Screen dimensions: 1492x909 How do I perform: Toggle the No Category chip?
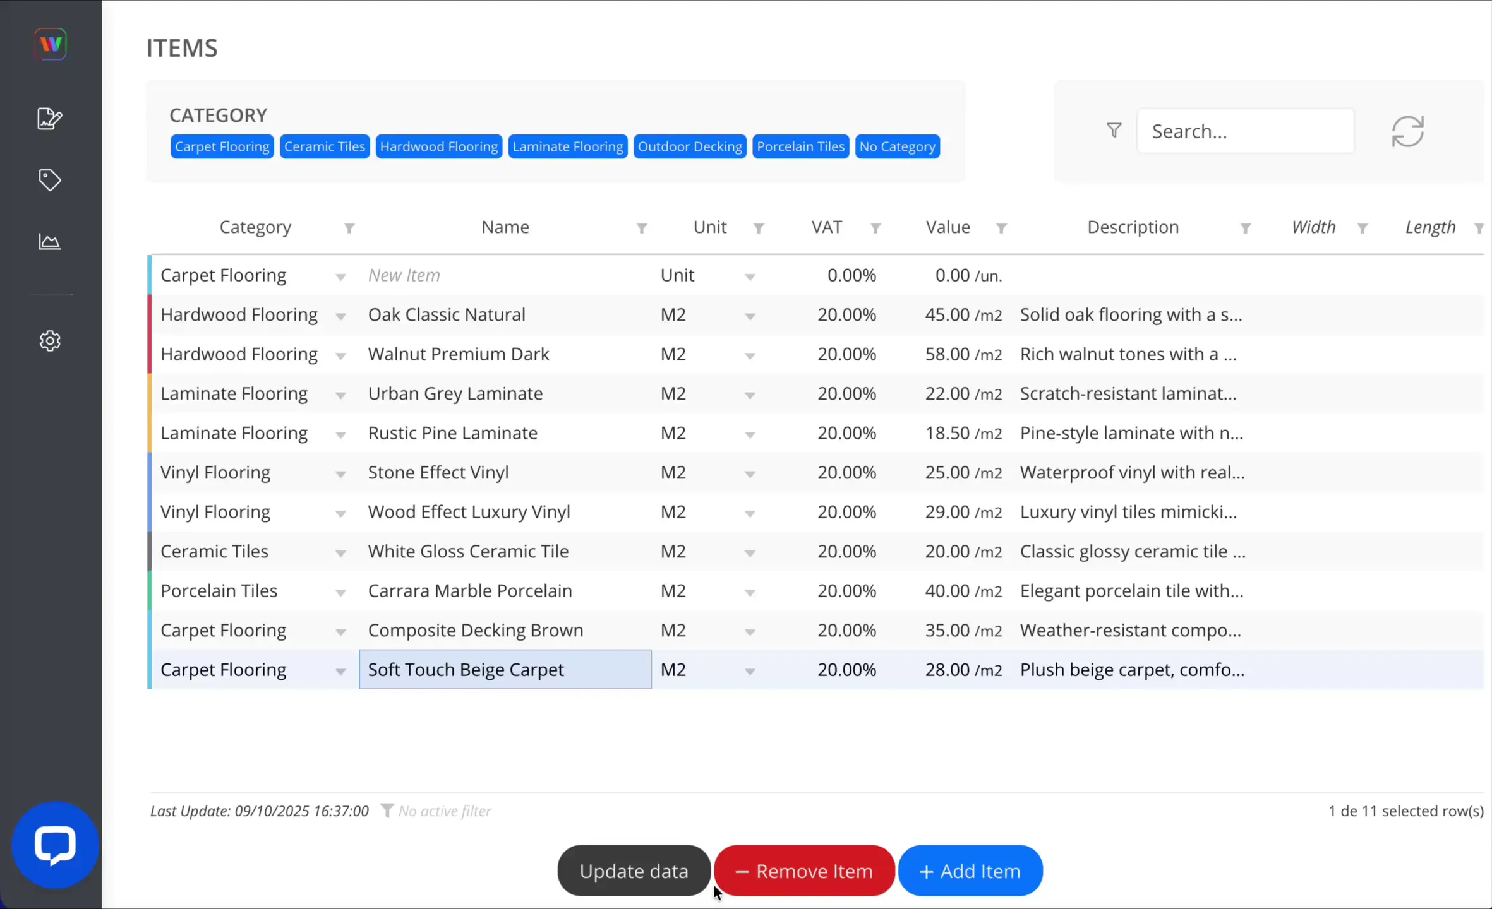coord(896,146)
